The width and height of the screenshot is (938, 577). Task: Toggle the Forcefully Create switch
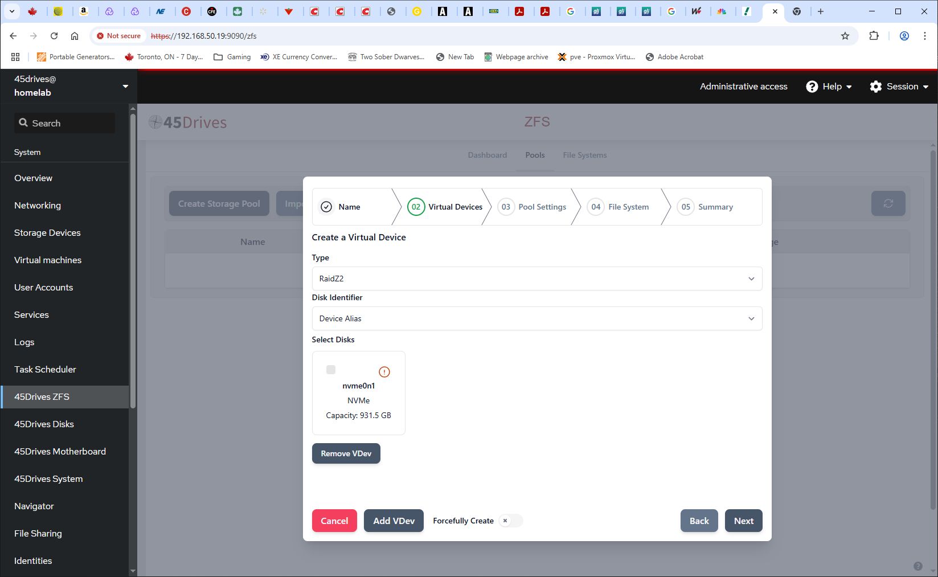tap(510, 521)
